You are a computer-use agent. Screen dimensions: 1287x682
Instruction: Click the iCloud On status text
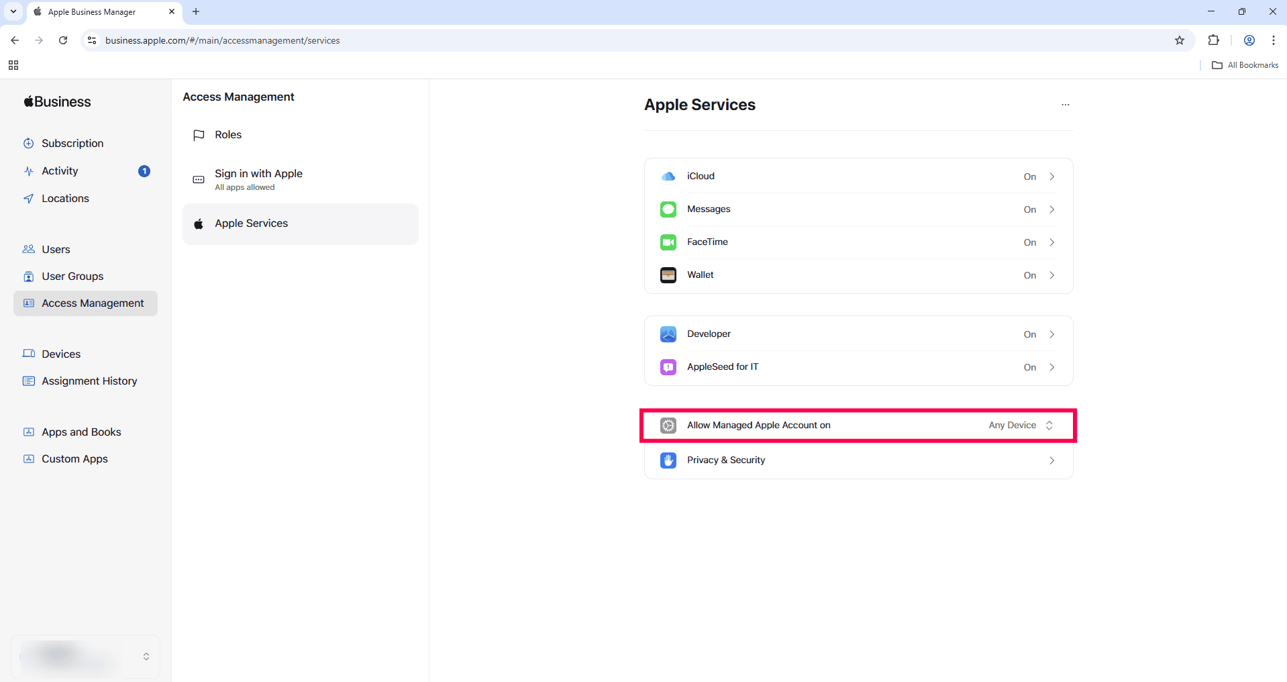(1030, 177)
